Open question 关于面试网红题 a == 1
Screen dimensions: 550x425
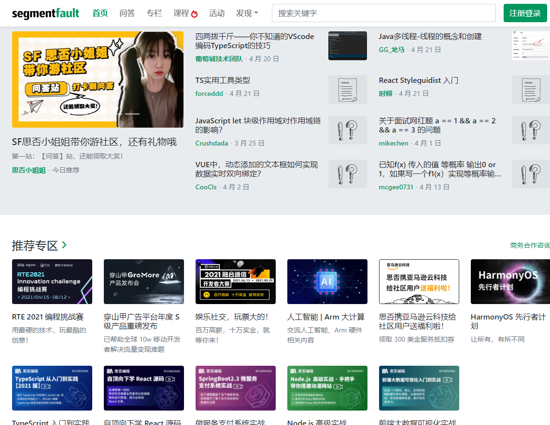pyautogui.click(x=437, y=125)
